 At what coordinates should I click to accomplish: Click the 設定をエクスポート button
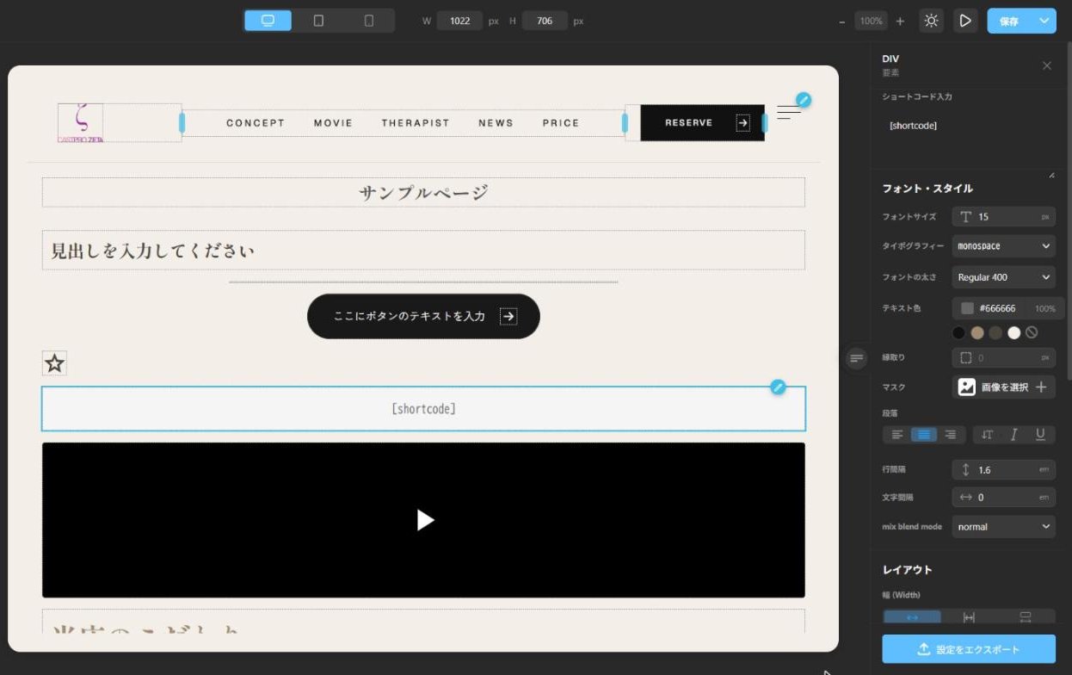[969, 649]
